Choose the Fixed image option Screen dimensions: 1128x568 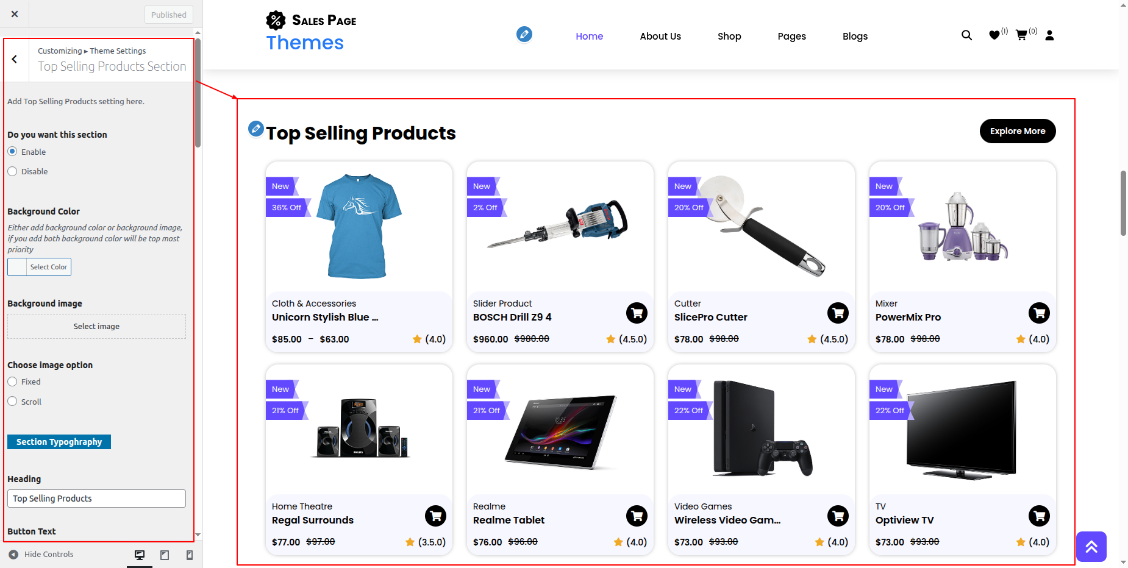click(13, 382)
